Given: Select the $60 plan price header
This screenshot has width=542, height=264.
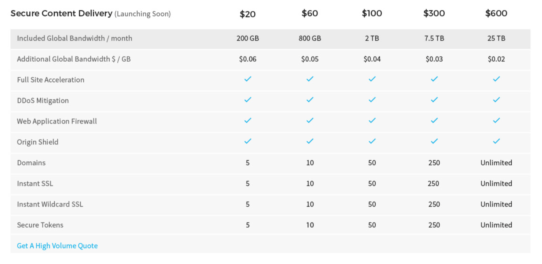Looking at the screenshot, I should pyautogui.click(x=310, y=13).
